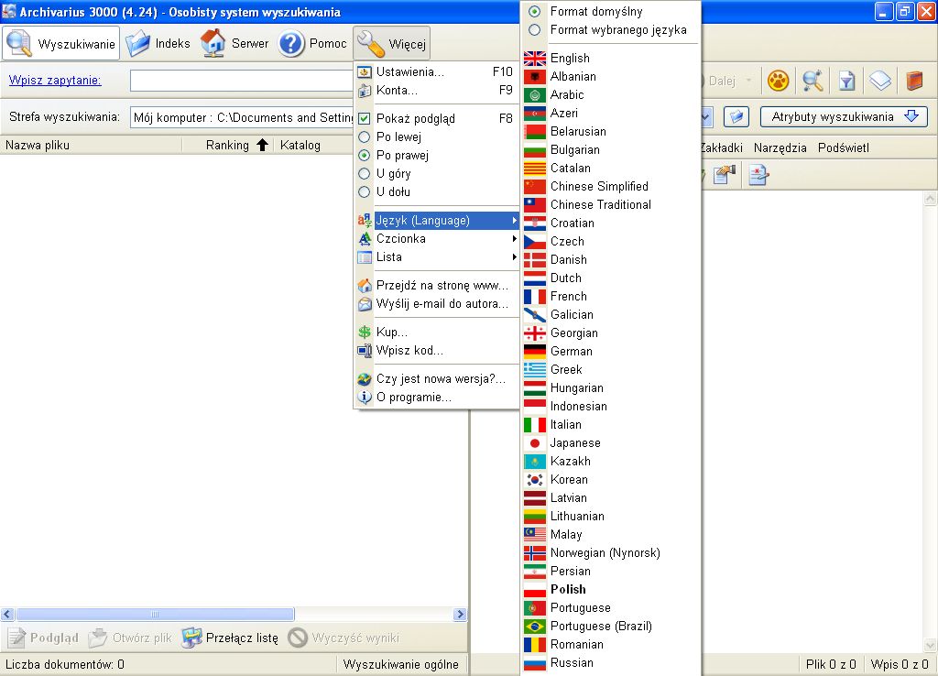Viewport: 938px width, 676px height.
Task: Click Wyślij e-mail do autora...
Action: point(437,304)
